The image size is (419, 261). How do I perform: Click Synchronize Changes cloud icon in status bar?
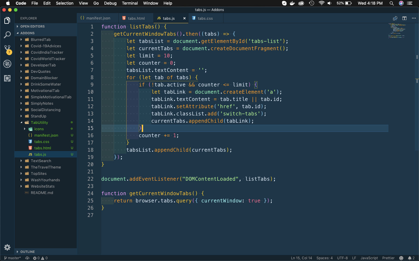click(27, 258)
